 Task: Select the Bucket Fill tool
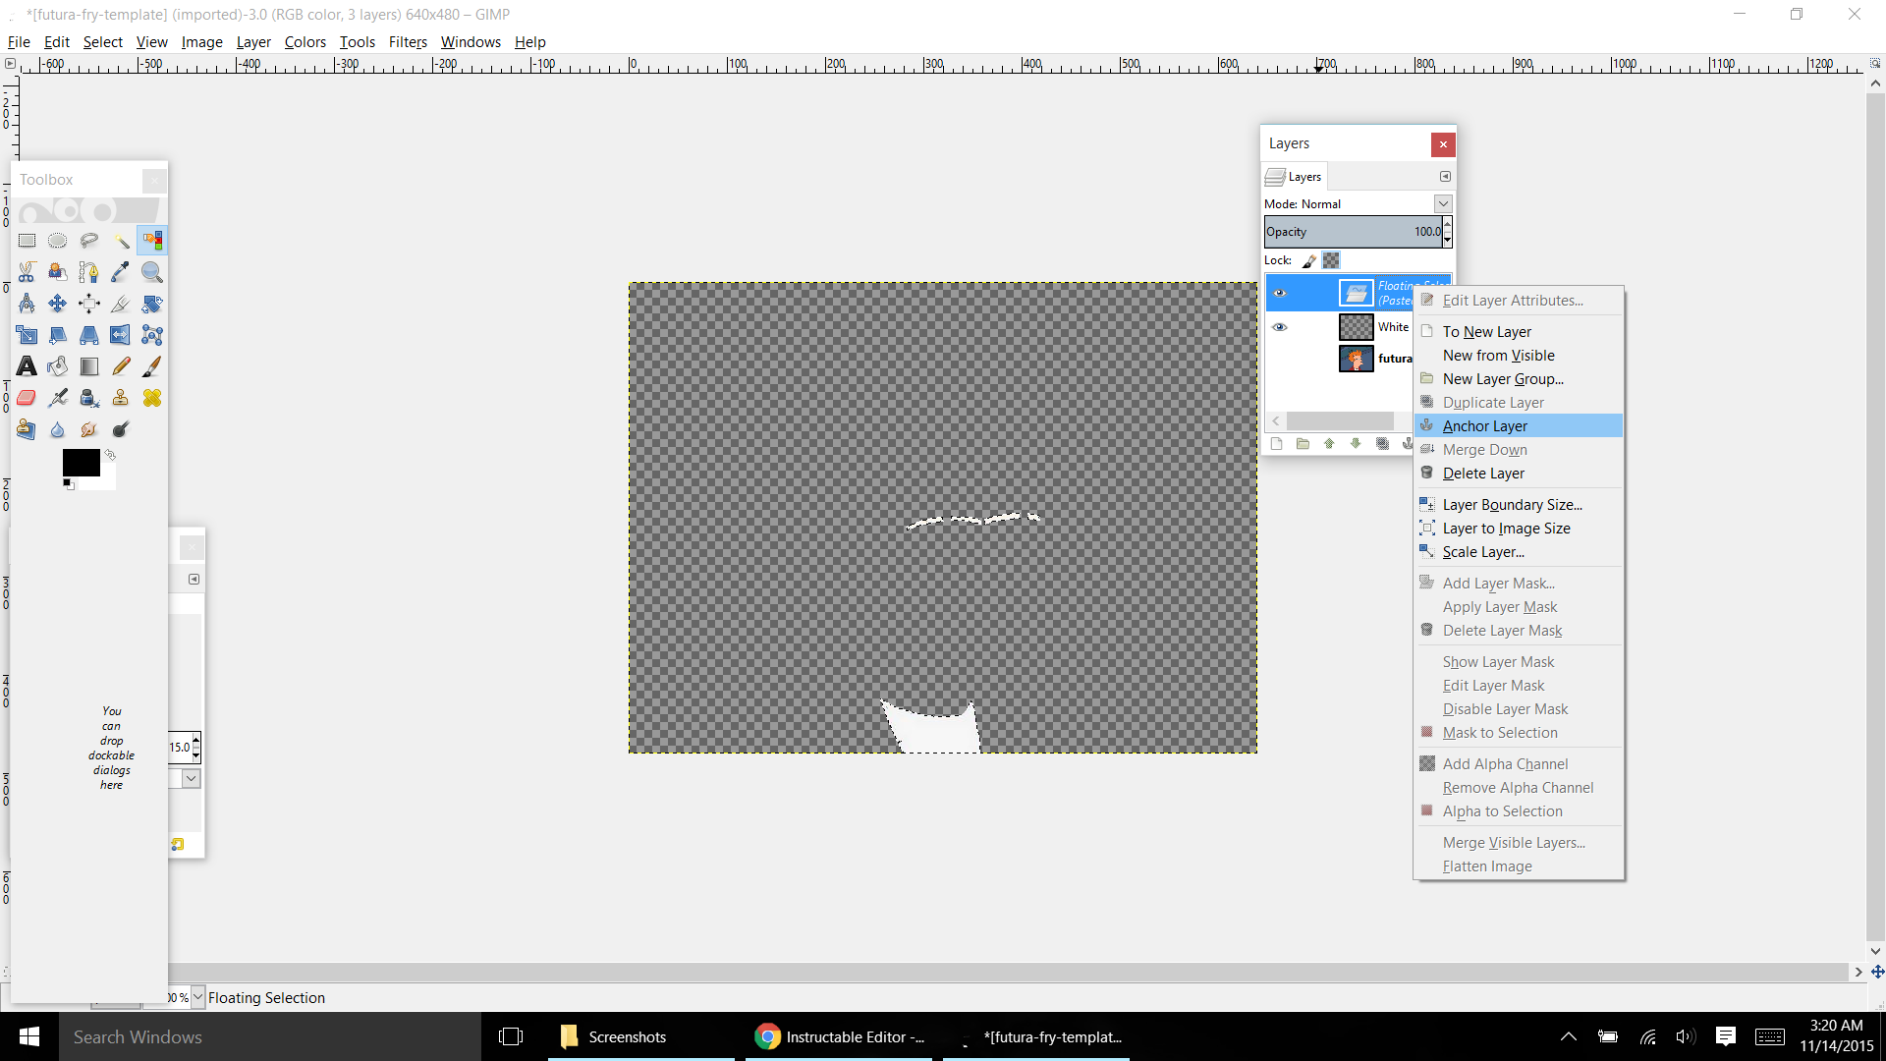[x=58, y=366]
